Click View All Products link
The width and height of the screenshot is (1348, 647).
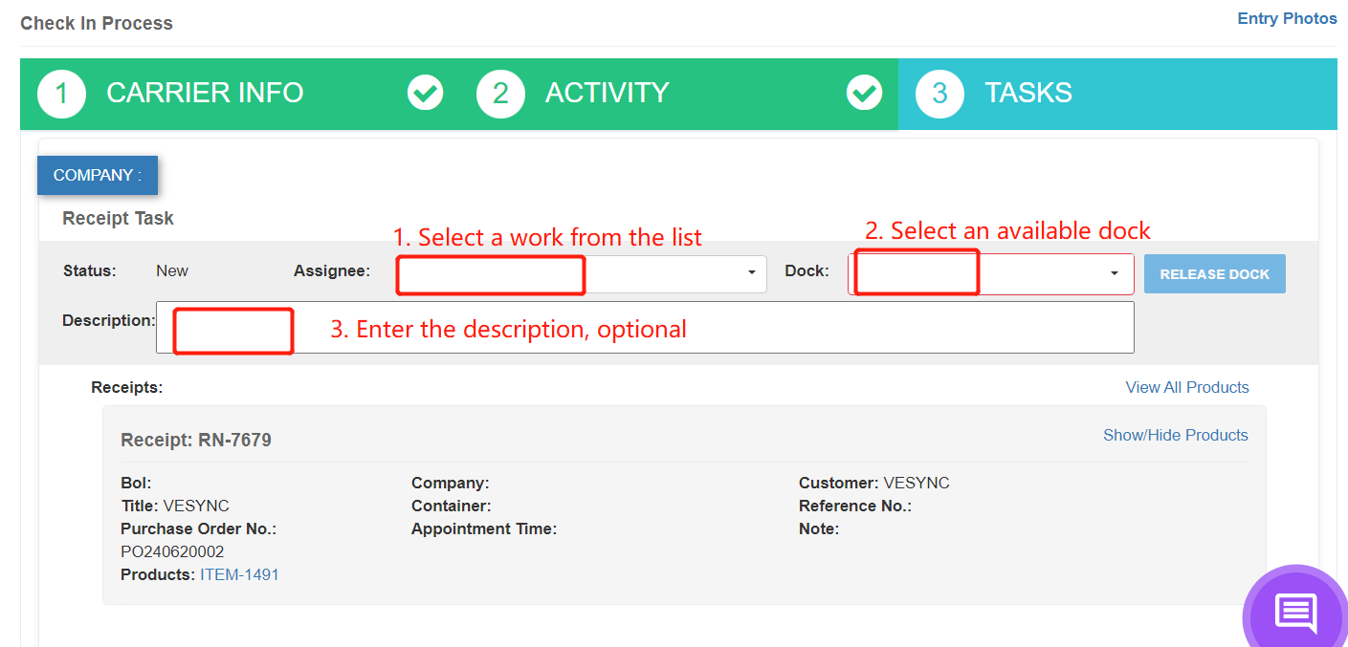1186,387
